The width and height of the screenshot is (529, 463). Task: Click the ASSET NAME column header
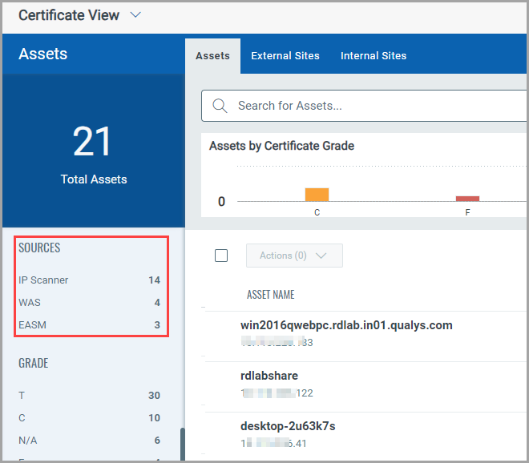click(271, 295)
